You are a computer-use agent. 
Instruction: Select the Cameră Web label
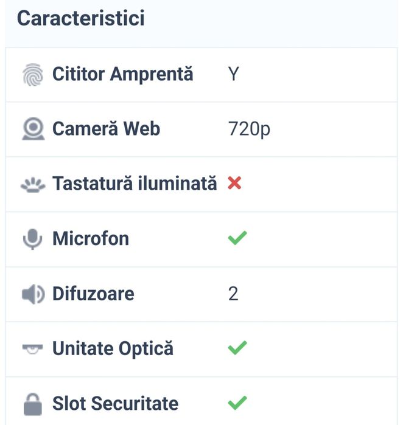pyautogui.click(x=106, y=129)
